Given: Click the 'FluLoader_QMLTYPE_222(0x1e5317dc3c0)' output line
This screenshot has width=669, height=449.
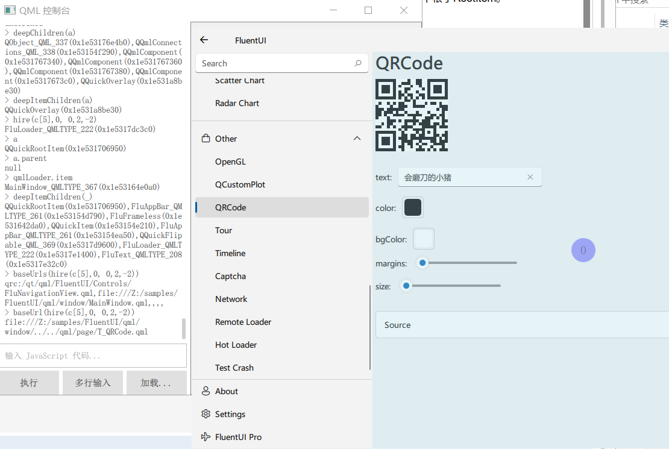Looking at the screenshot, I should coord(80,130).
